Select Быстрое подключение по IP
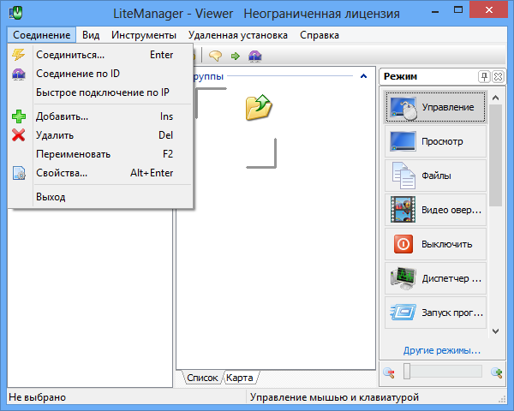 [100, 92]
